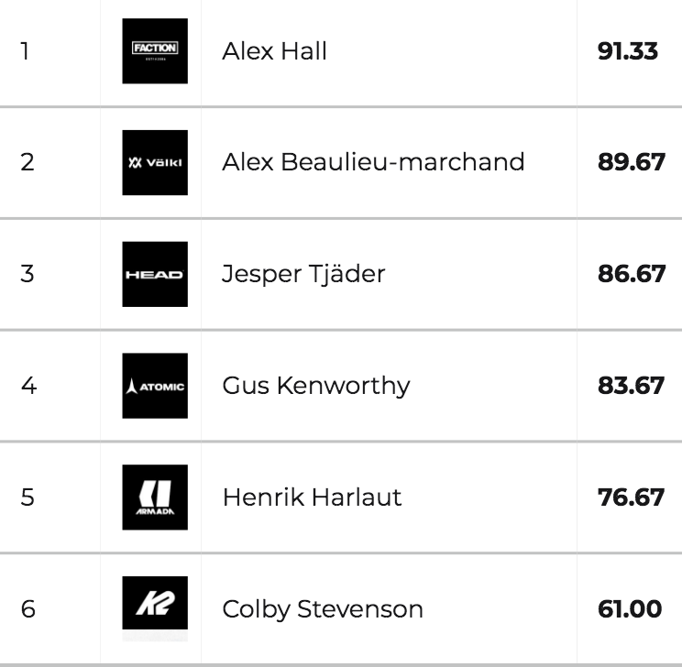Screen dimensions: 682x667
Task: Select Alex Beaulieu-marchand's name
Action: tap(373, 162)
